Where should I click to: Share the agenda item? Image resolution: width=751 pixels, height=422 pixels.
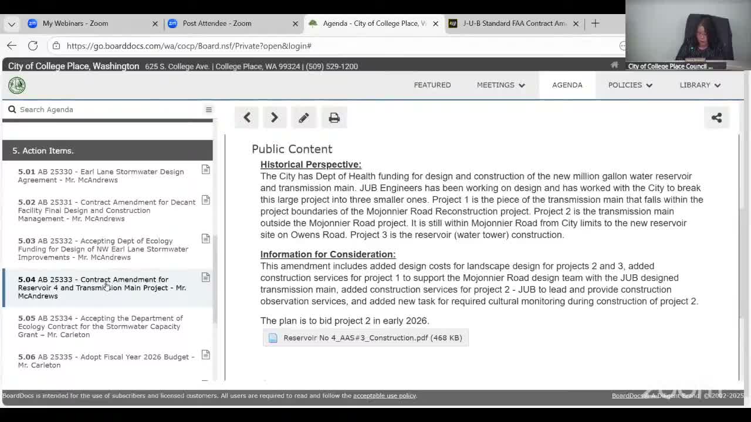[x=716, y=118]
